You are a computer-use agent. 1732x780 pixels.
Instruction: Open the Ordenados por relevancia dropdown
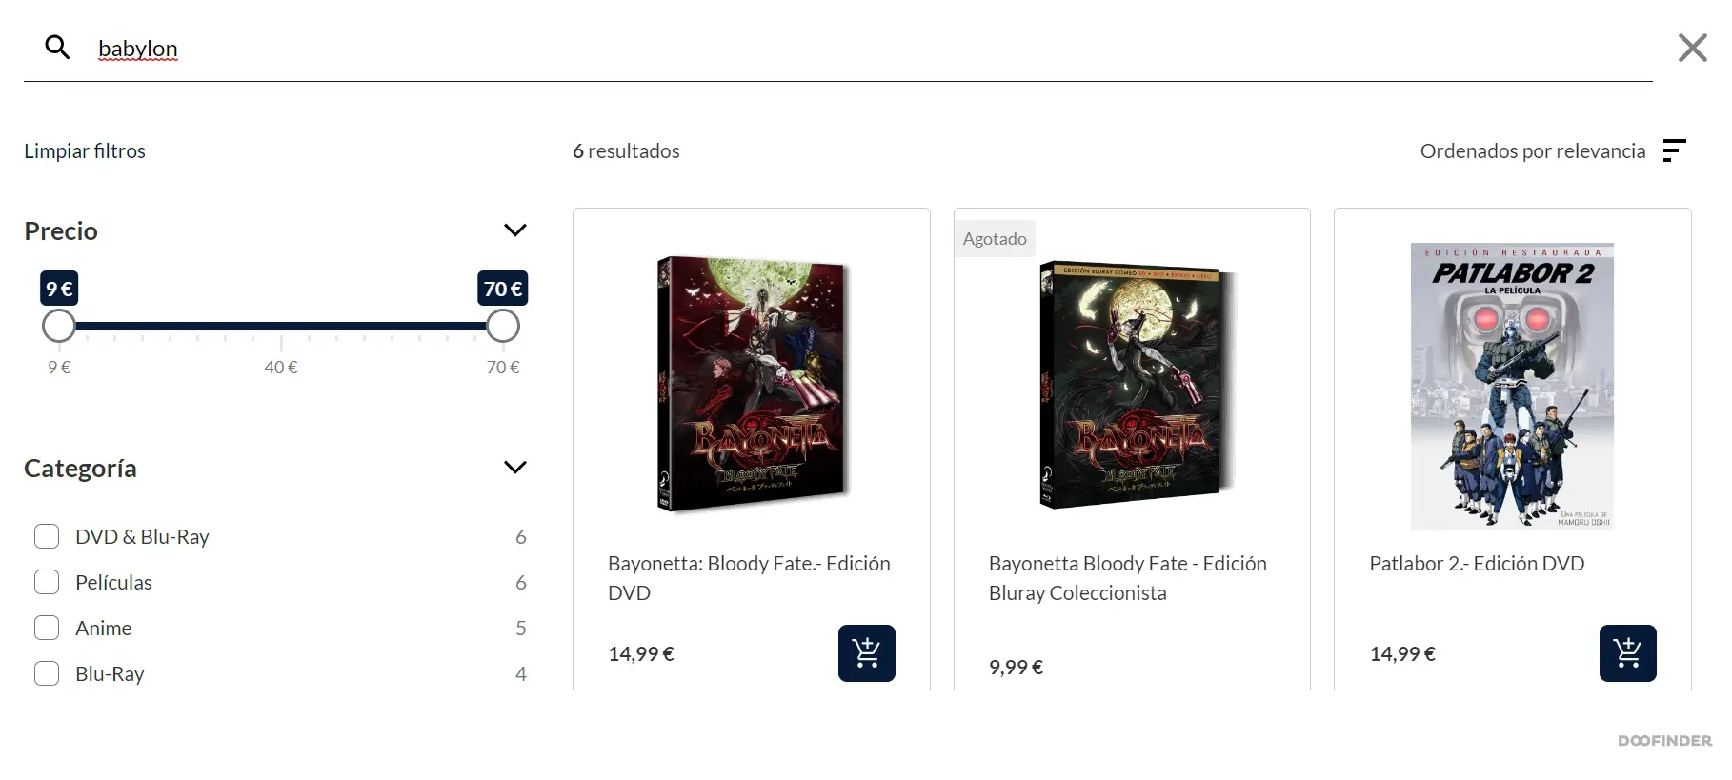[x=1532, y=150]
